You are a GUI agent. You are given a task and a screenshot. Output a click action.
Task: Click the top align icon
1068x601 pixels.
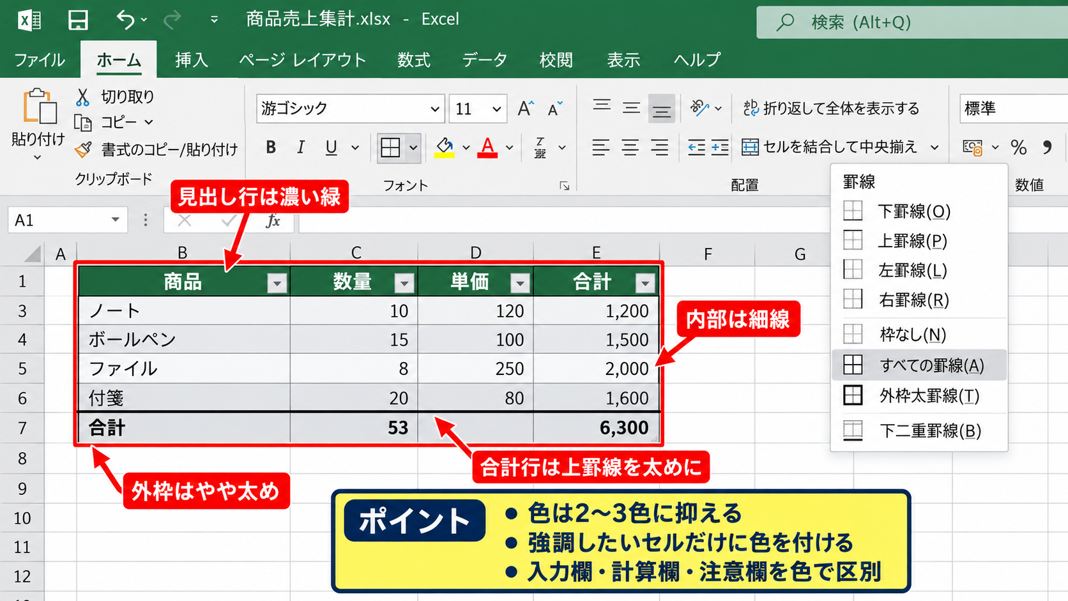tap(601, 106)
